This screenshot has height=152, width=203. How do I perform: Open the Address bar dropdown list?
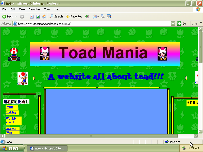point(173,24)
